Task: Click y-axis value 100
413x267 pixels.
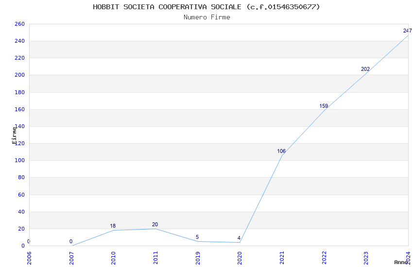Action: (x=20, y=160)
